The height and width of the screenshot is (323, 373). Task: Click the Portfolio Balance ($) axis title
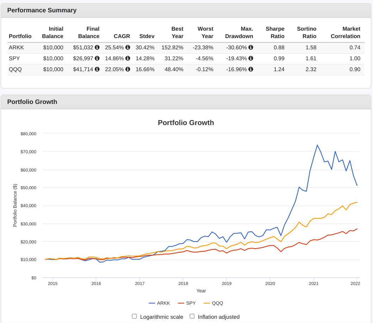click(x=15, y=205)
